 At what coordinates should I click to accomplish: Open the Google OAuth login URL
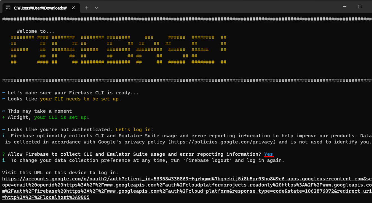click(187, 188)
